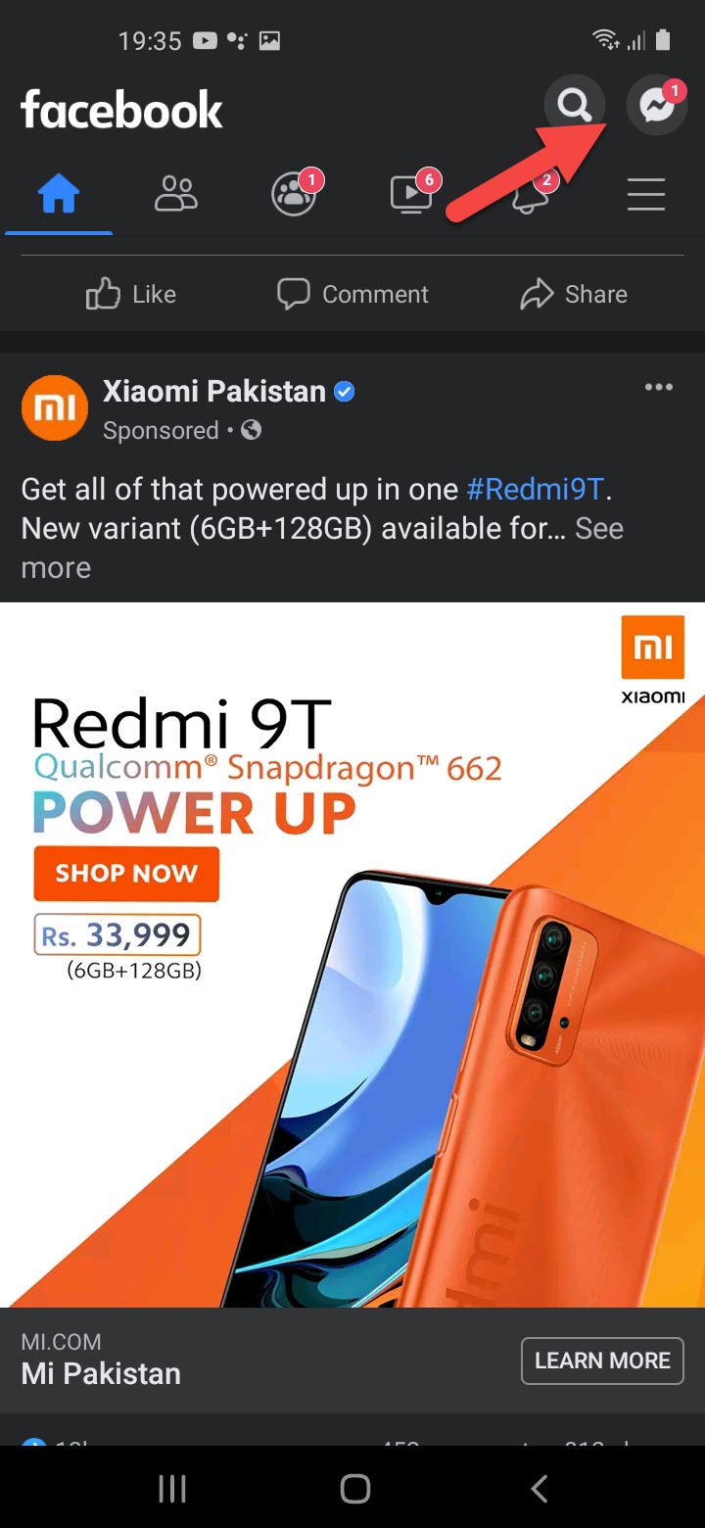Image resolution: width=705 pixels, height=1528 pixels.
Task: Go to the Home feed tab
Action: pyautogui.click(x=59, y=194)
